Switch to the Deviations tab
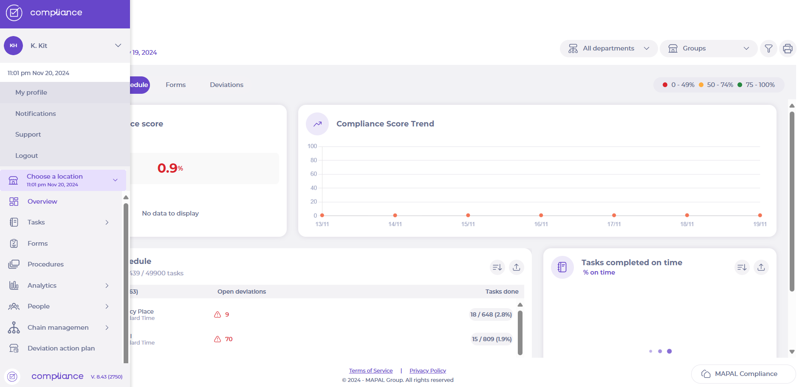 tap(226, 85)
